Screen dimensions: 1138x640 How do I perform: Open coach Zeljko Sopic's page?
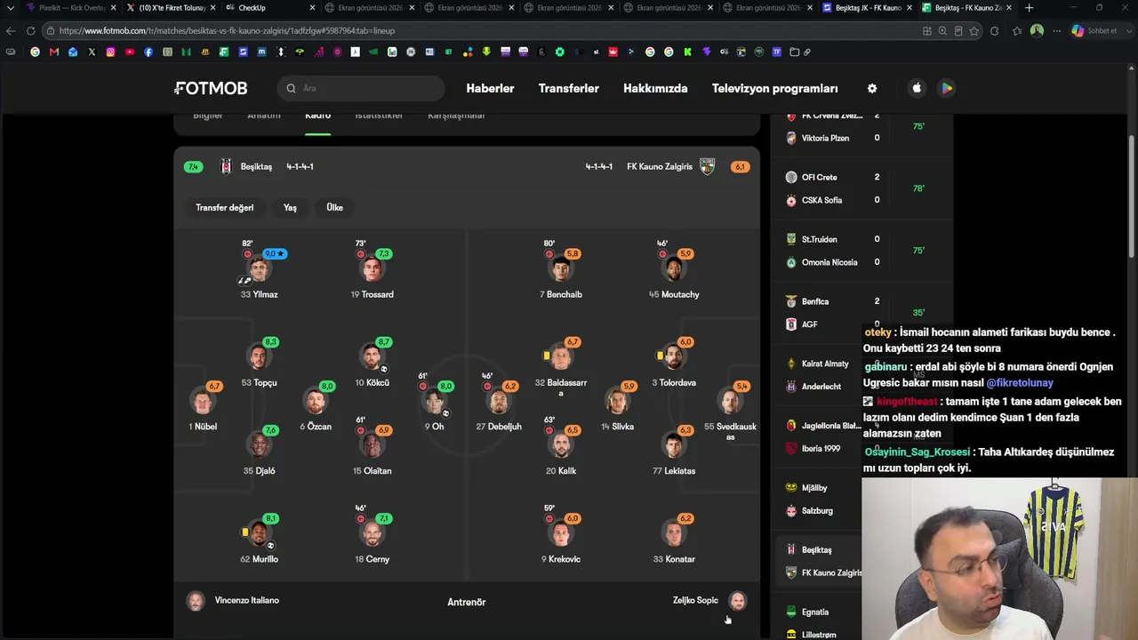(x=709, y=601)
